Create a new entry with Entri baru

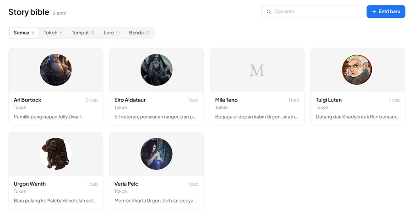[x=386, y=11]
